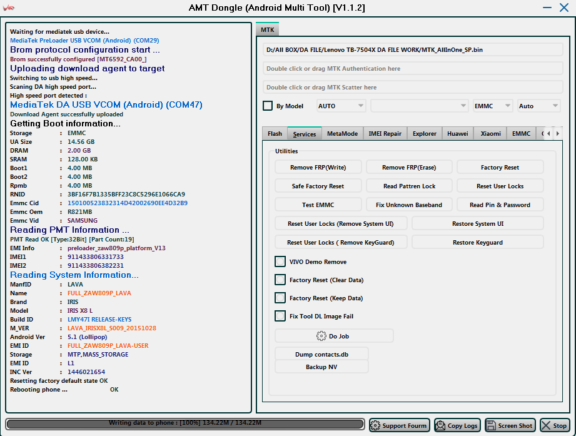Switch to the Explorer tab

coord(424,134)
